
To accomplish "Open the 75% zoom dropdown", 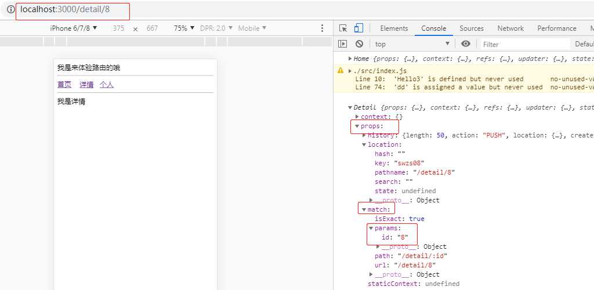I will click(184, 28).
